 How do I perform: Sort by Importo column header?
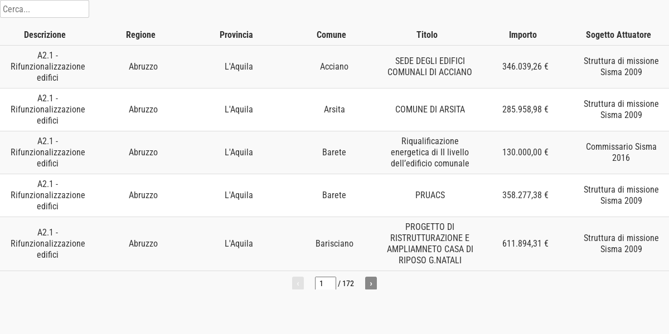(x=523, y=35)
